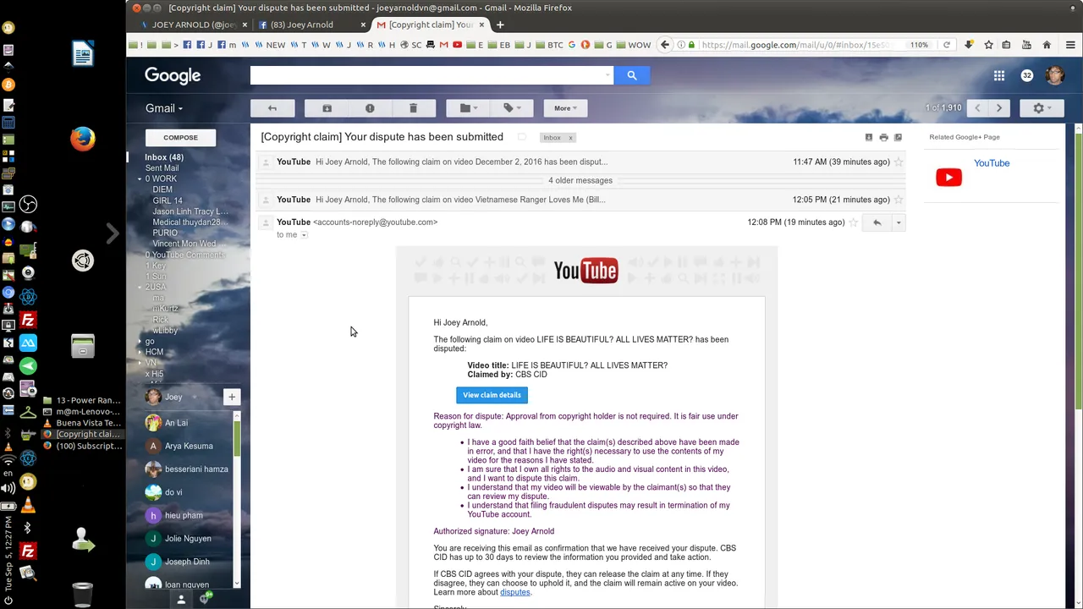Viewport: 1083px width, 609px height.
Task: Open Inbox (48) folder
Action: pos(164,157)
